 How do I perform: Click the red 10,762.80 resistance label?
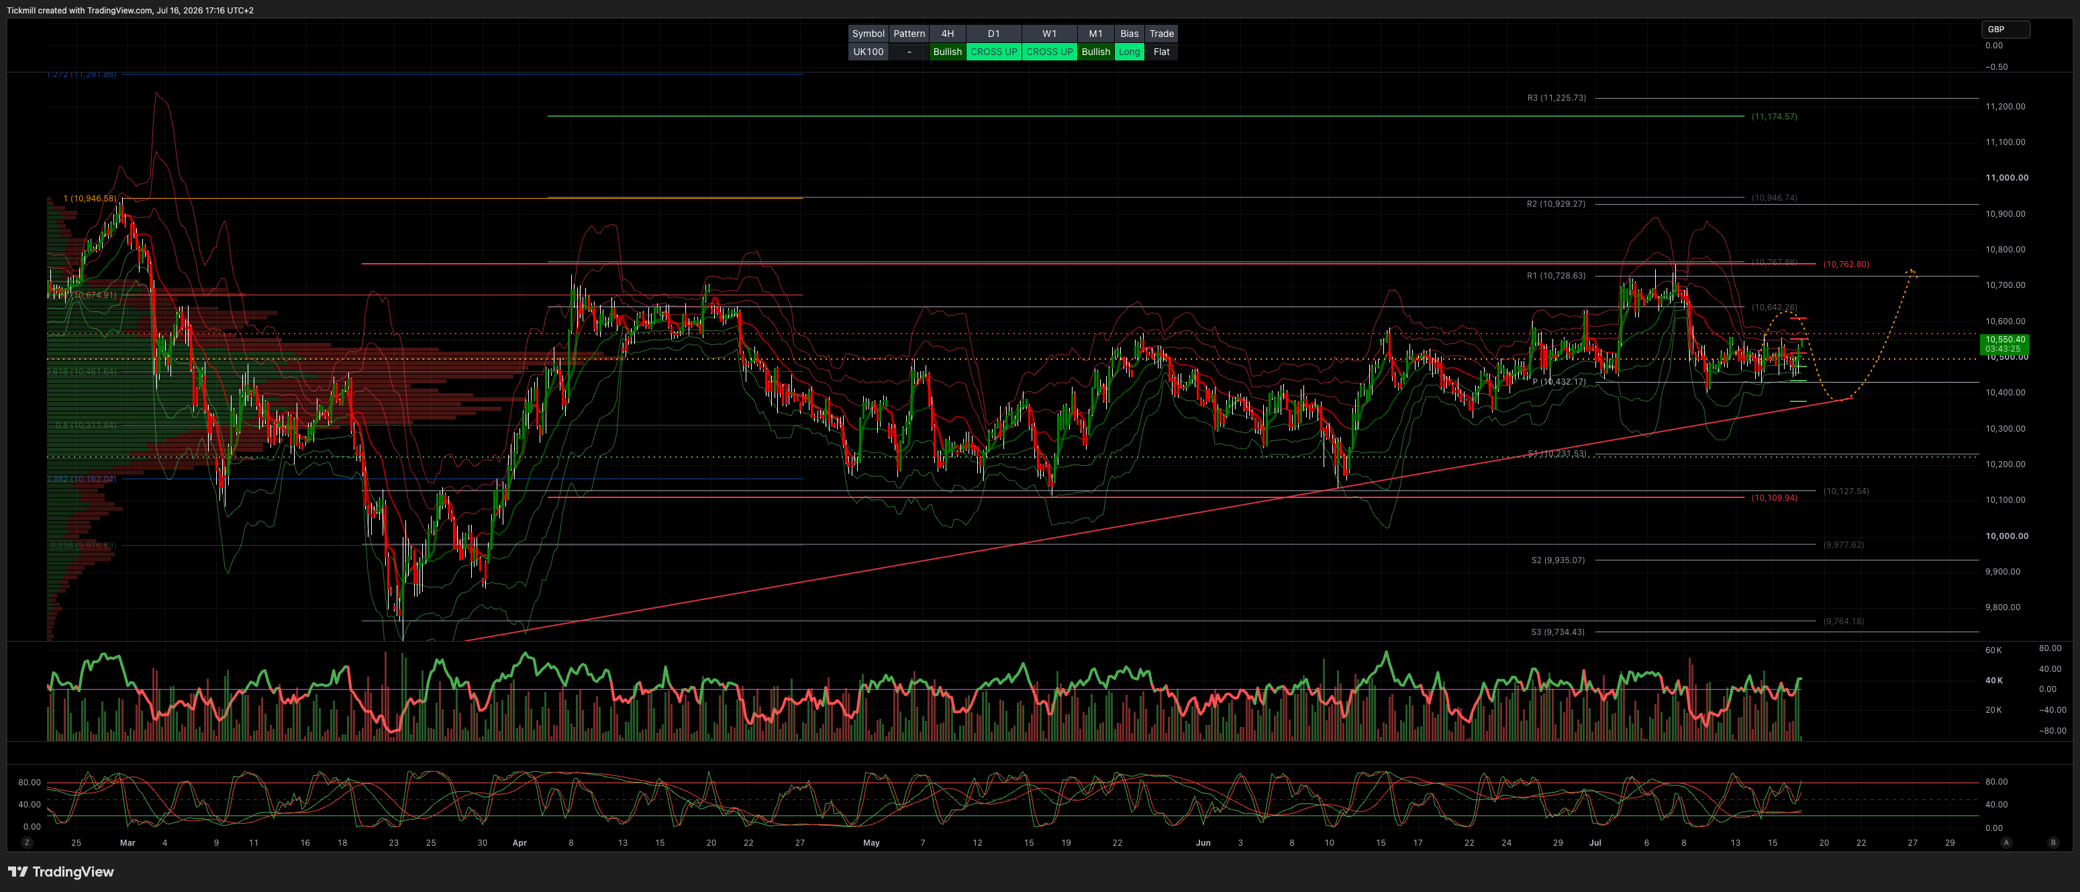[1846, 264]
